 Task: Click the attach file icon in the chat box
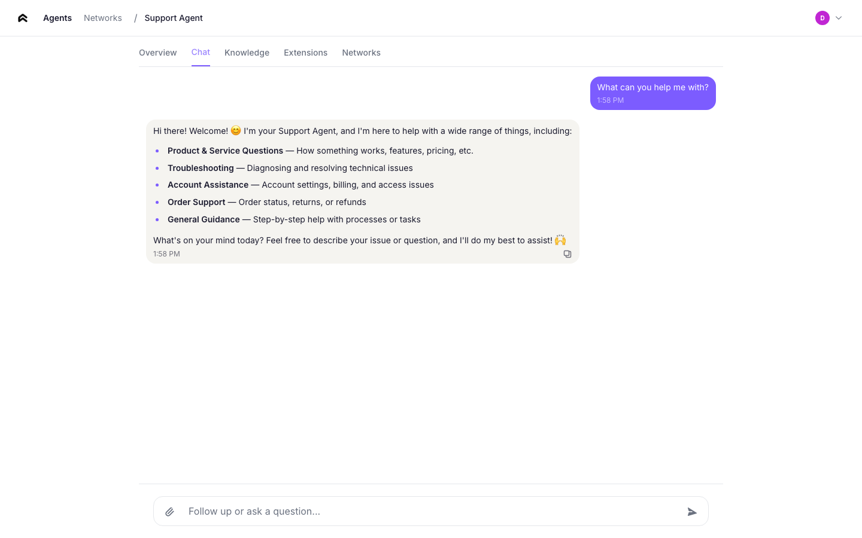(169, 512)
